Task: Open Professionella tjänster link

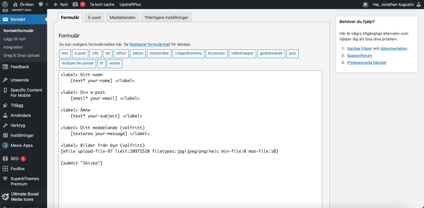Action: [367, 63]
